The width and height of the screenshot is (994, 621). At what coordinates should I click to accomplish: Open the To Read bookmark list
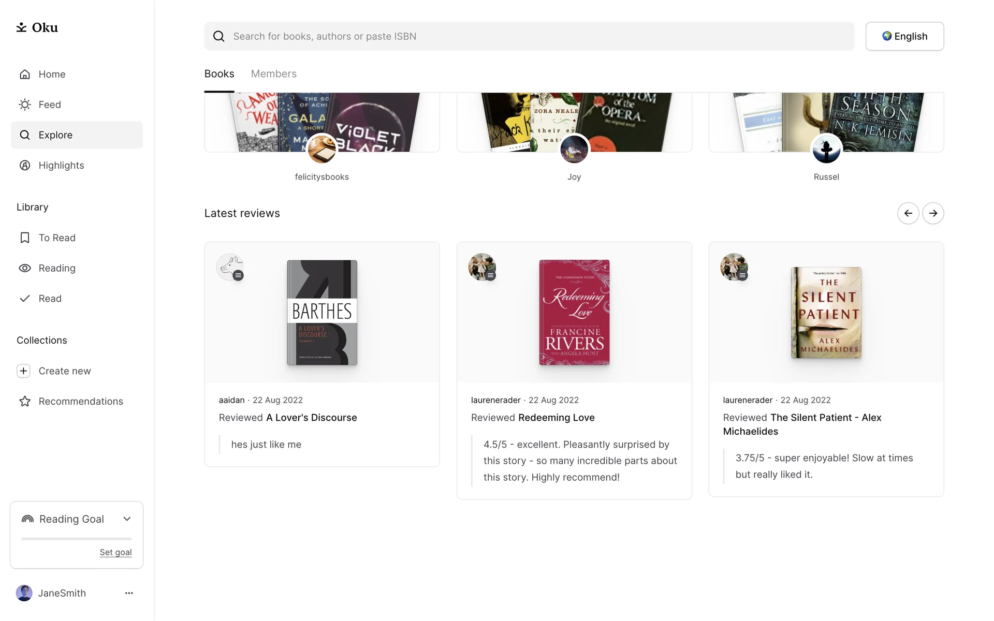coord(57,238)
